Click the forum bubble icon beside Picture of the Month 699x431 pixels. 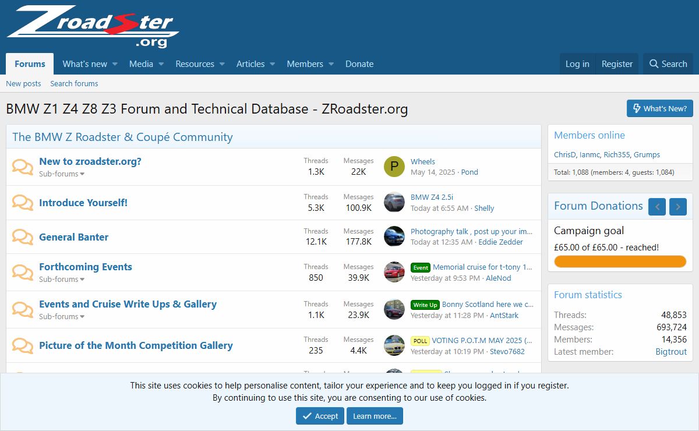point(23,345)
